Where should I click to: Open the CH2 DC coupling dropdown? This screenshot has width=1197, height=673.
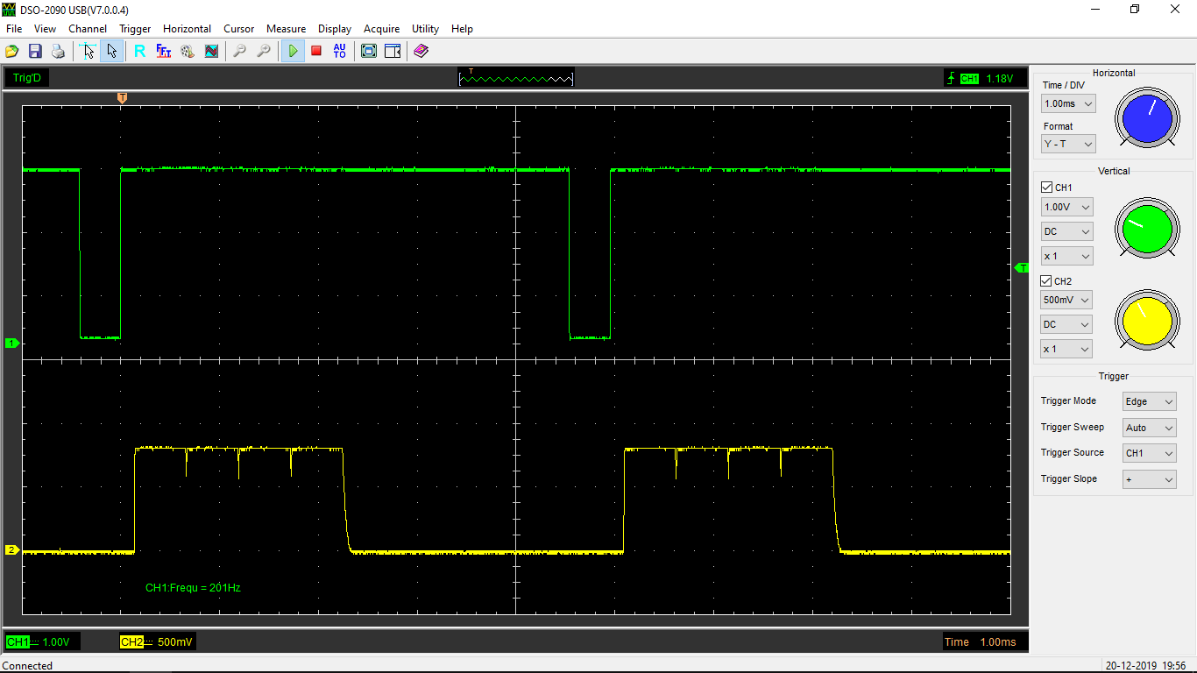pos(1066,324)
